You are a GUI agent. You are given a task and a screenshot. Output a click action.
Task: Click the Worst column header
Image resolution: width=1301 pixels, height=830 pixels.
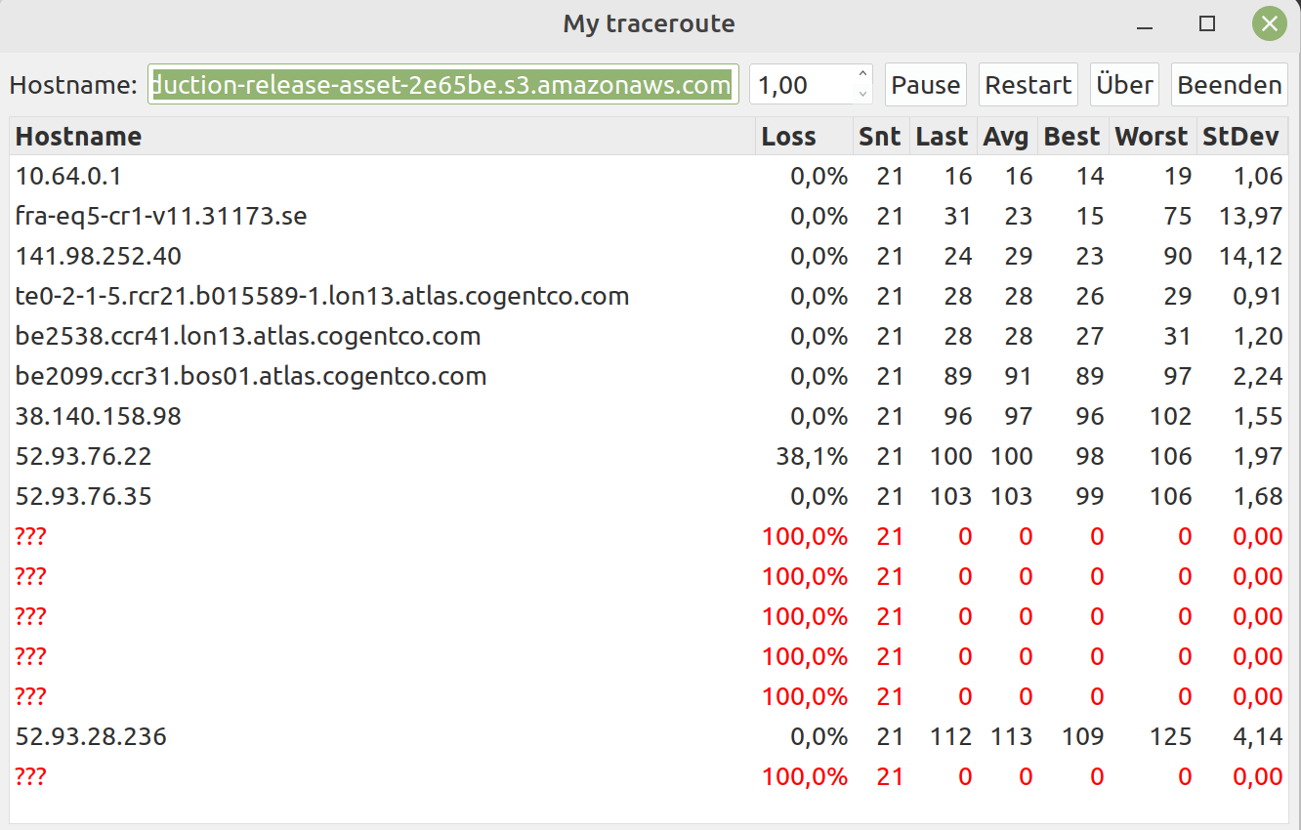[1152, 137]
